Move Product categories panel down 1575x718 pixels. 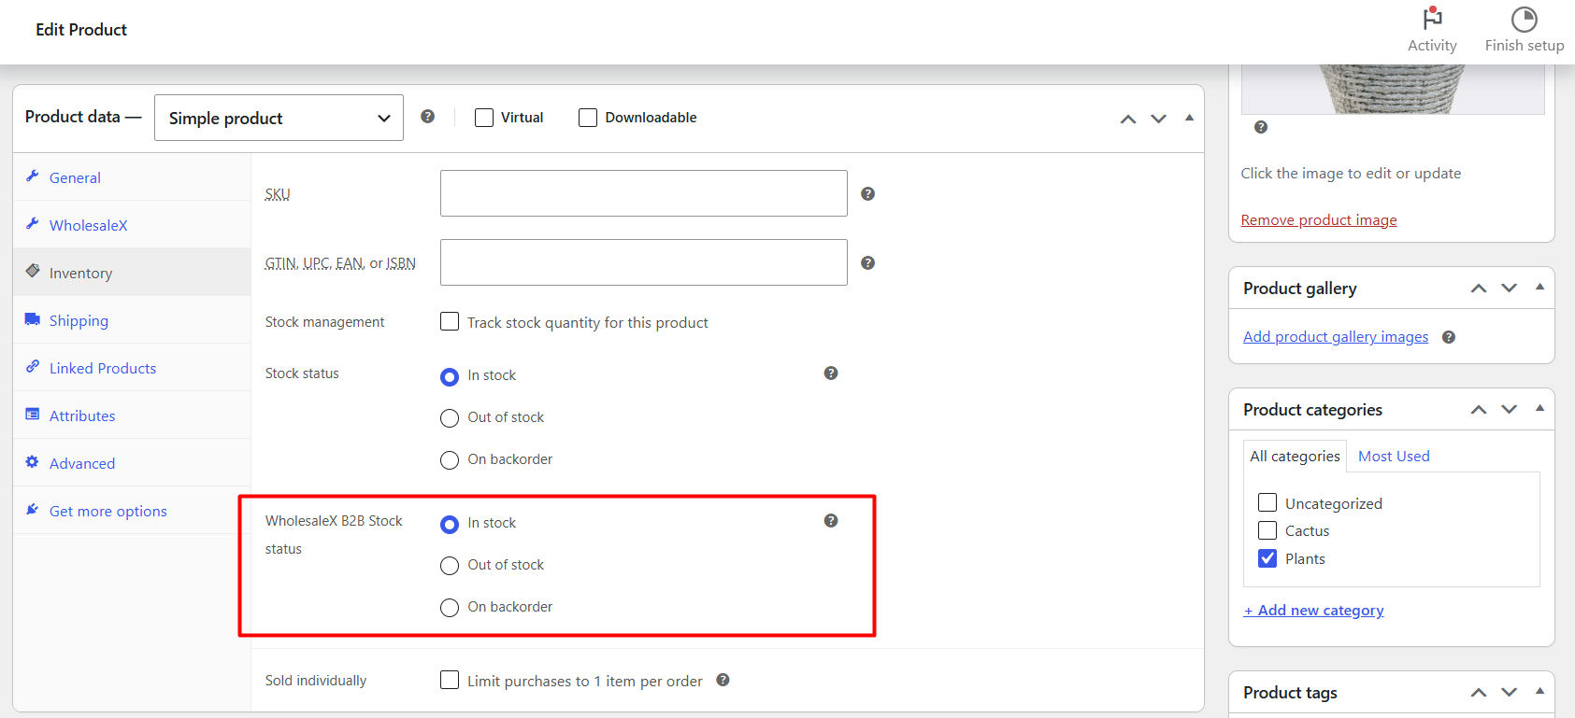pyautogui.click(x=1510, y=410)
